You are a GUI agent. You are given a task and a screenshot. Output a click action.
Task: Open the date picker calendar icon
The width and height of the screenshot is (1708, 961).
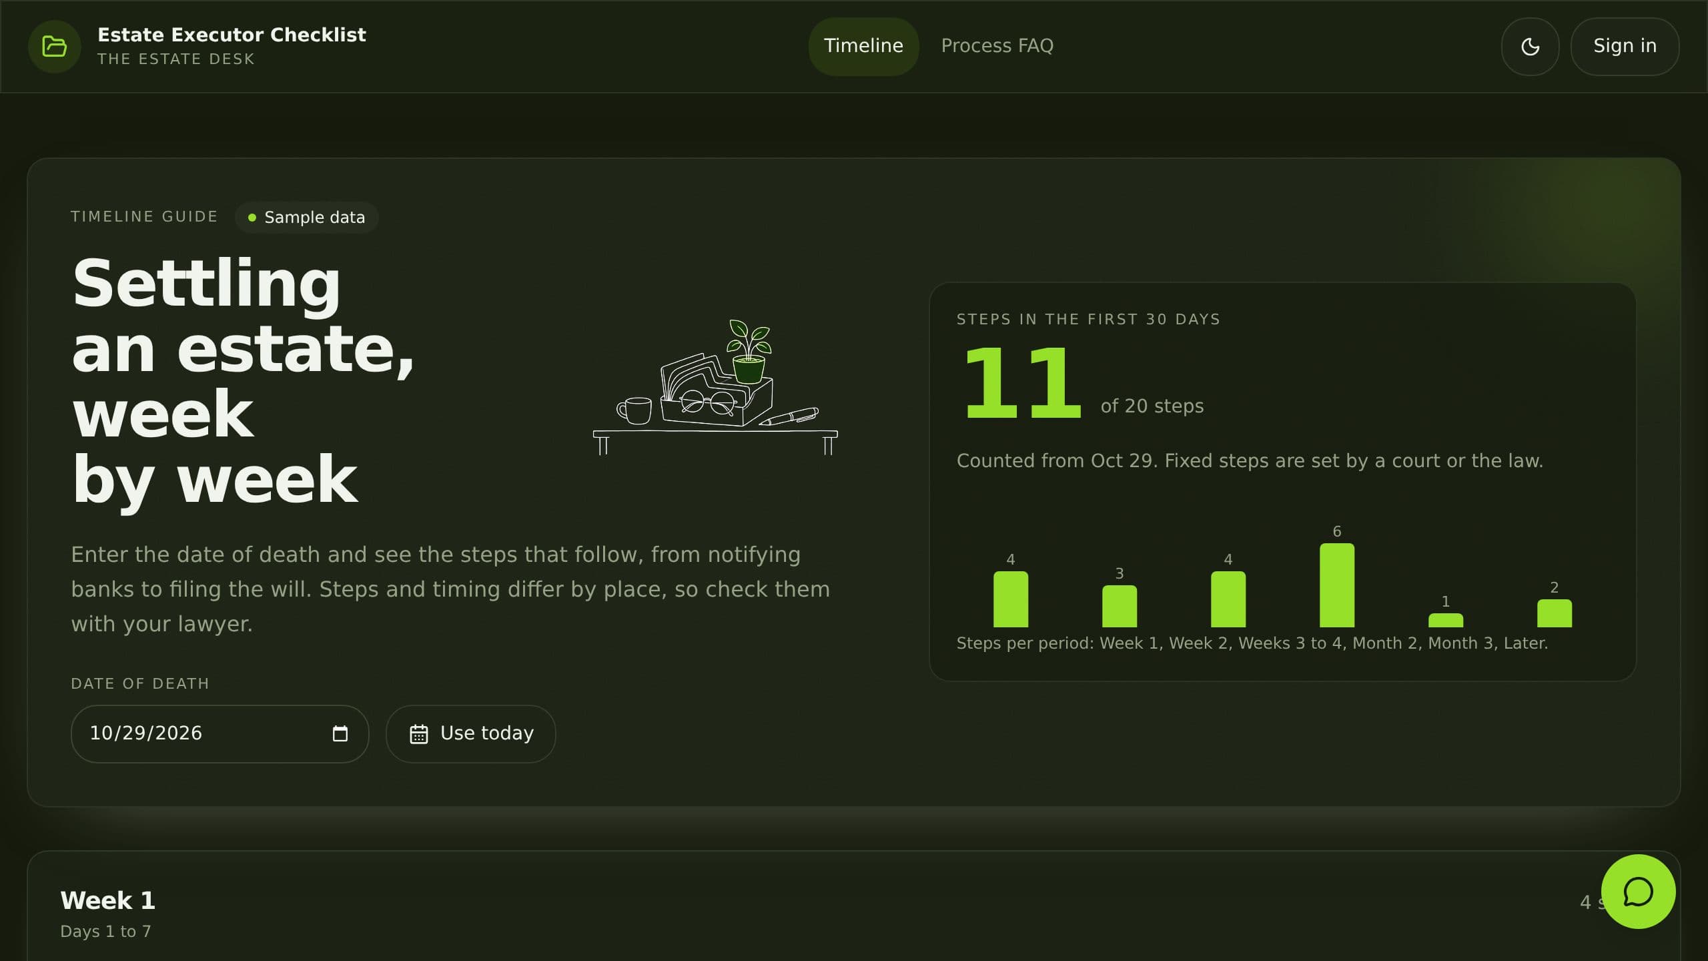[340, 733]
